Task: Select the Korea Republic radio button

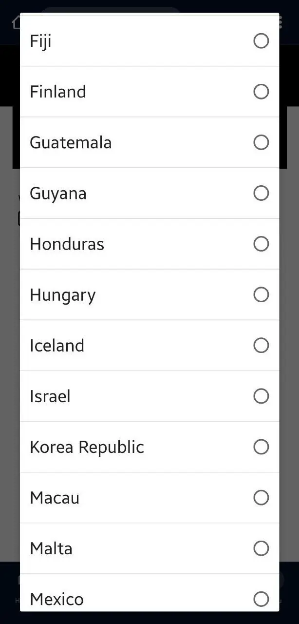Action: 261,447
